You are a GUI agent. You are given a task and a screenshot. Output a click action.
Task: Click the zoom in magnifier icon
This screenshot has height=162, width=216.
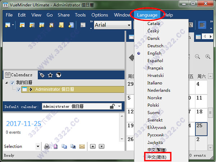click(208, 57)
